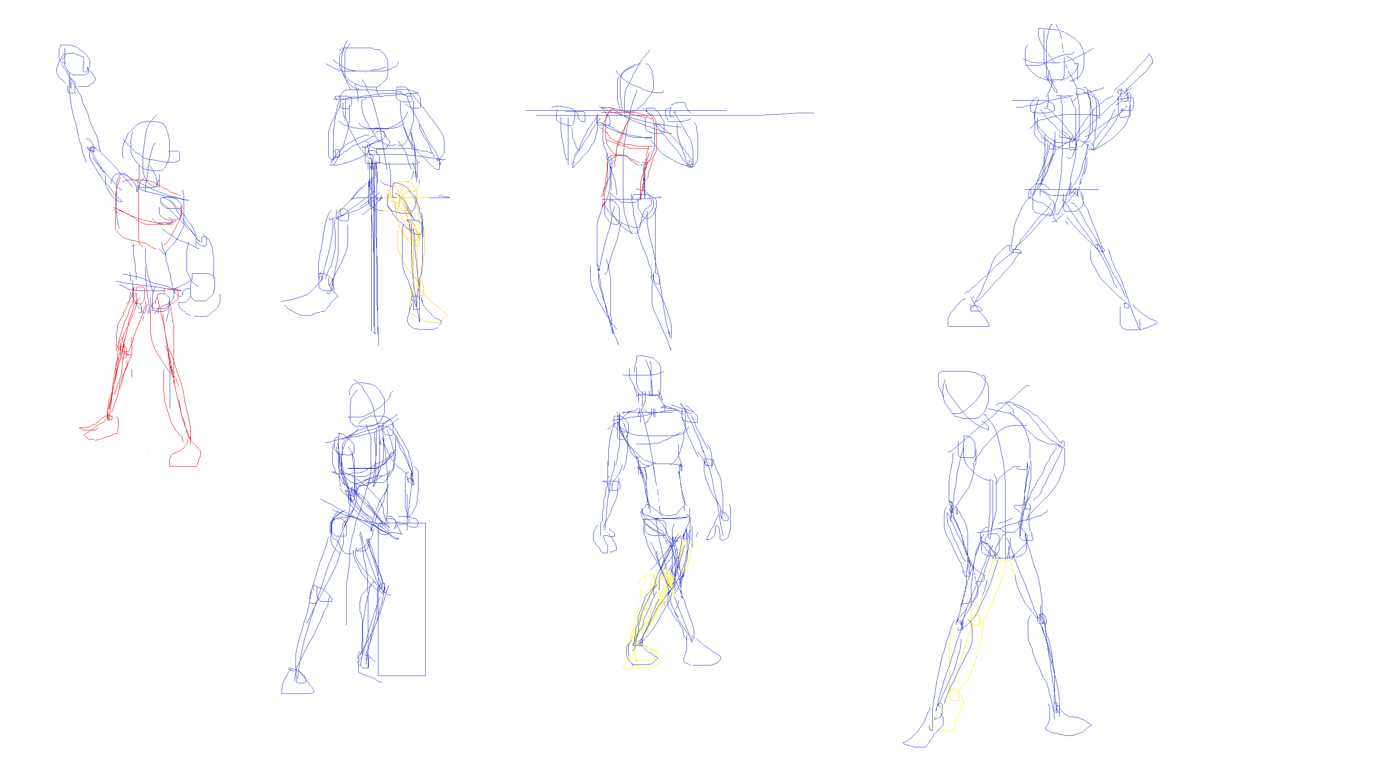Click the tall rectangular box beside the leaning figure
Viewport: 1373px width, 771px height.
tap(402, 599)
